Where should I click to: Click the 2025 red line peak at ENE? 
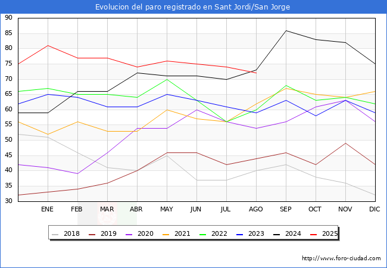click(x=48, y=45)
